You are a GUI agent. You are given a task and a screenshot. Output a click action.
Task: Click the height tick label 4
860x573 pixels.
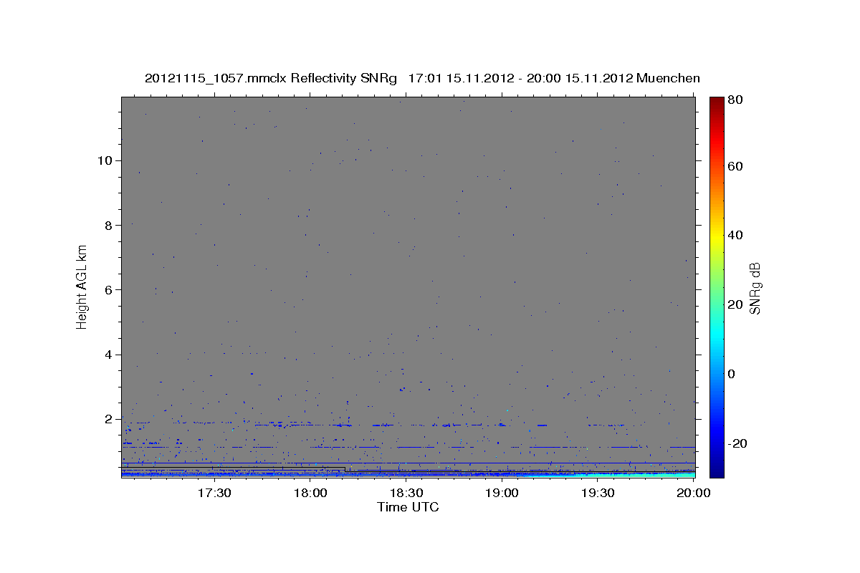(109, 355)
